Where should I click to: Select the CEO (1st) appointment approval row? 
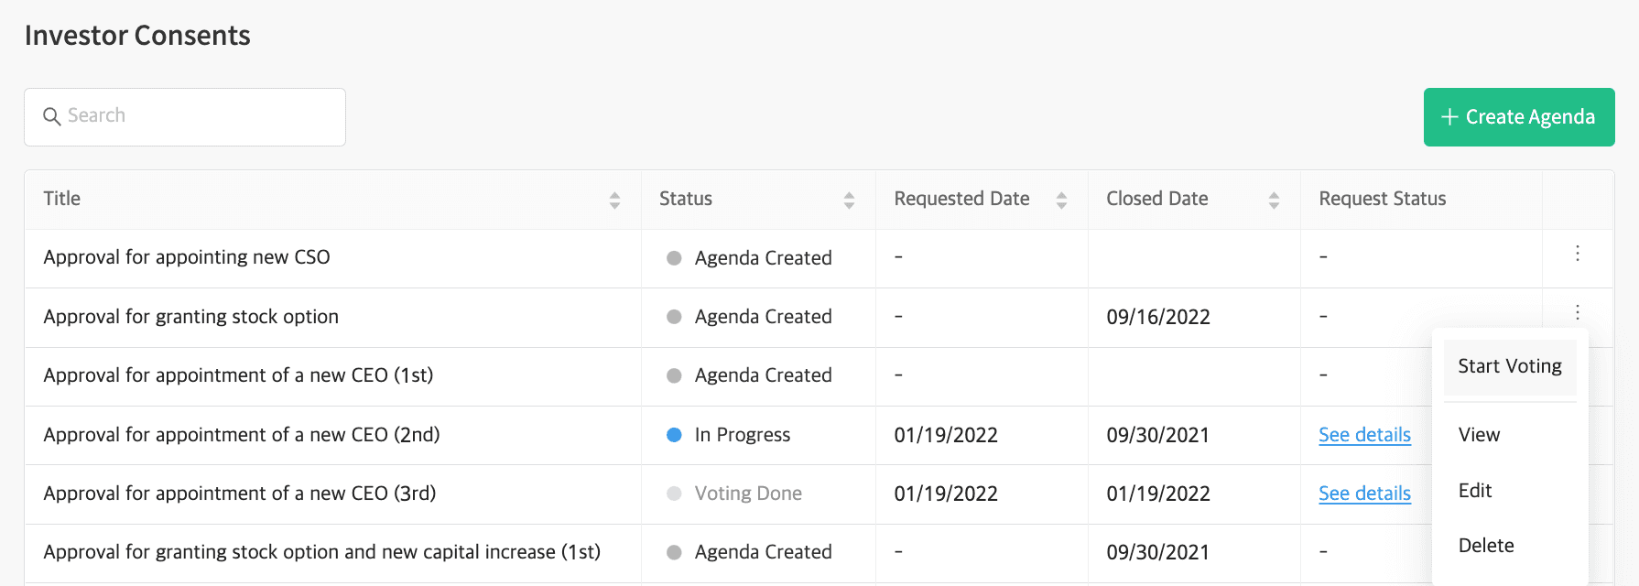[238, 375]
